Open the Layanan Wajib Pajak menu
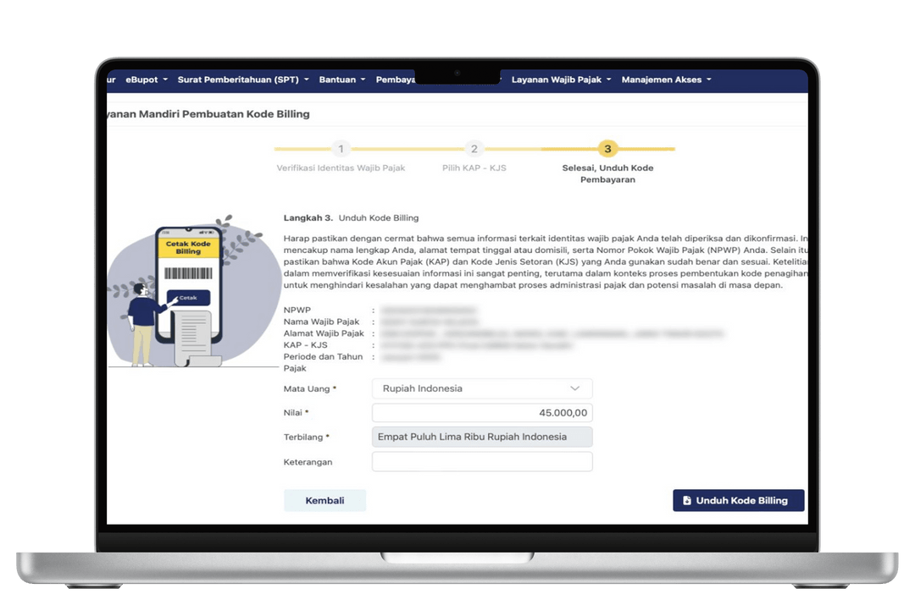 click(x=562, y=80)
